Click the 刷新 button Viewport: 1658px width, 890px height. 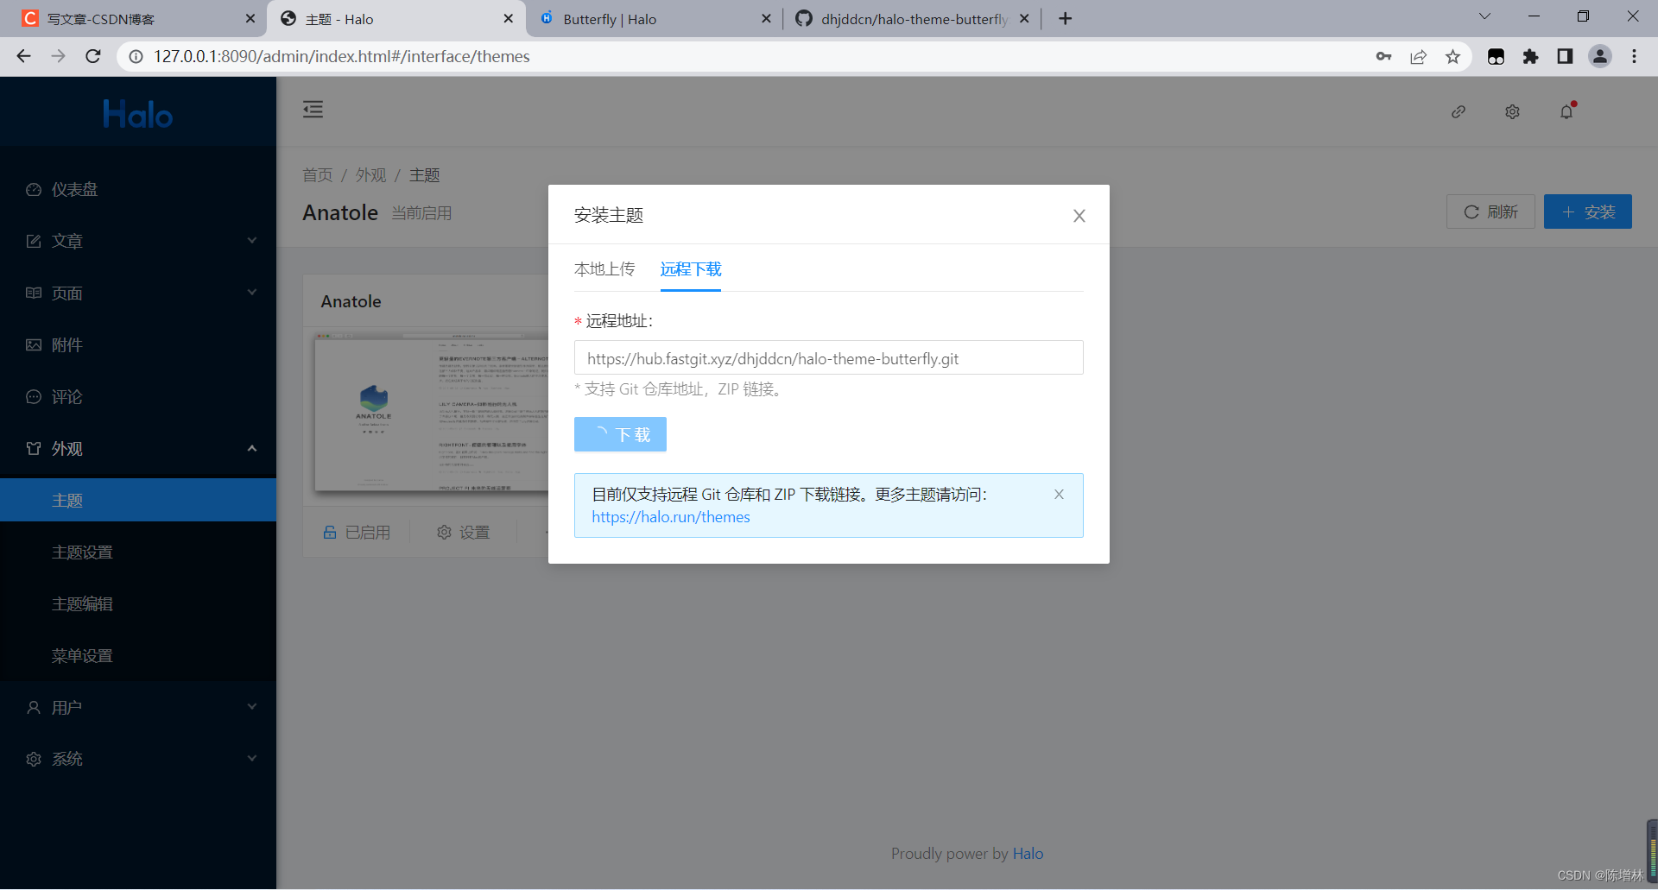coord(1490,211)
